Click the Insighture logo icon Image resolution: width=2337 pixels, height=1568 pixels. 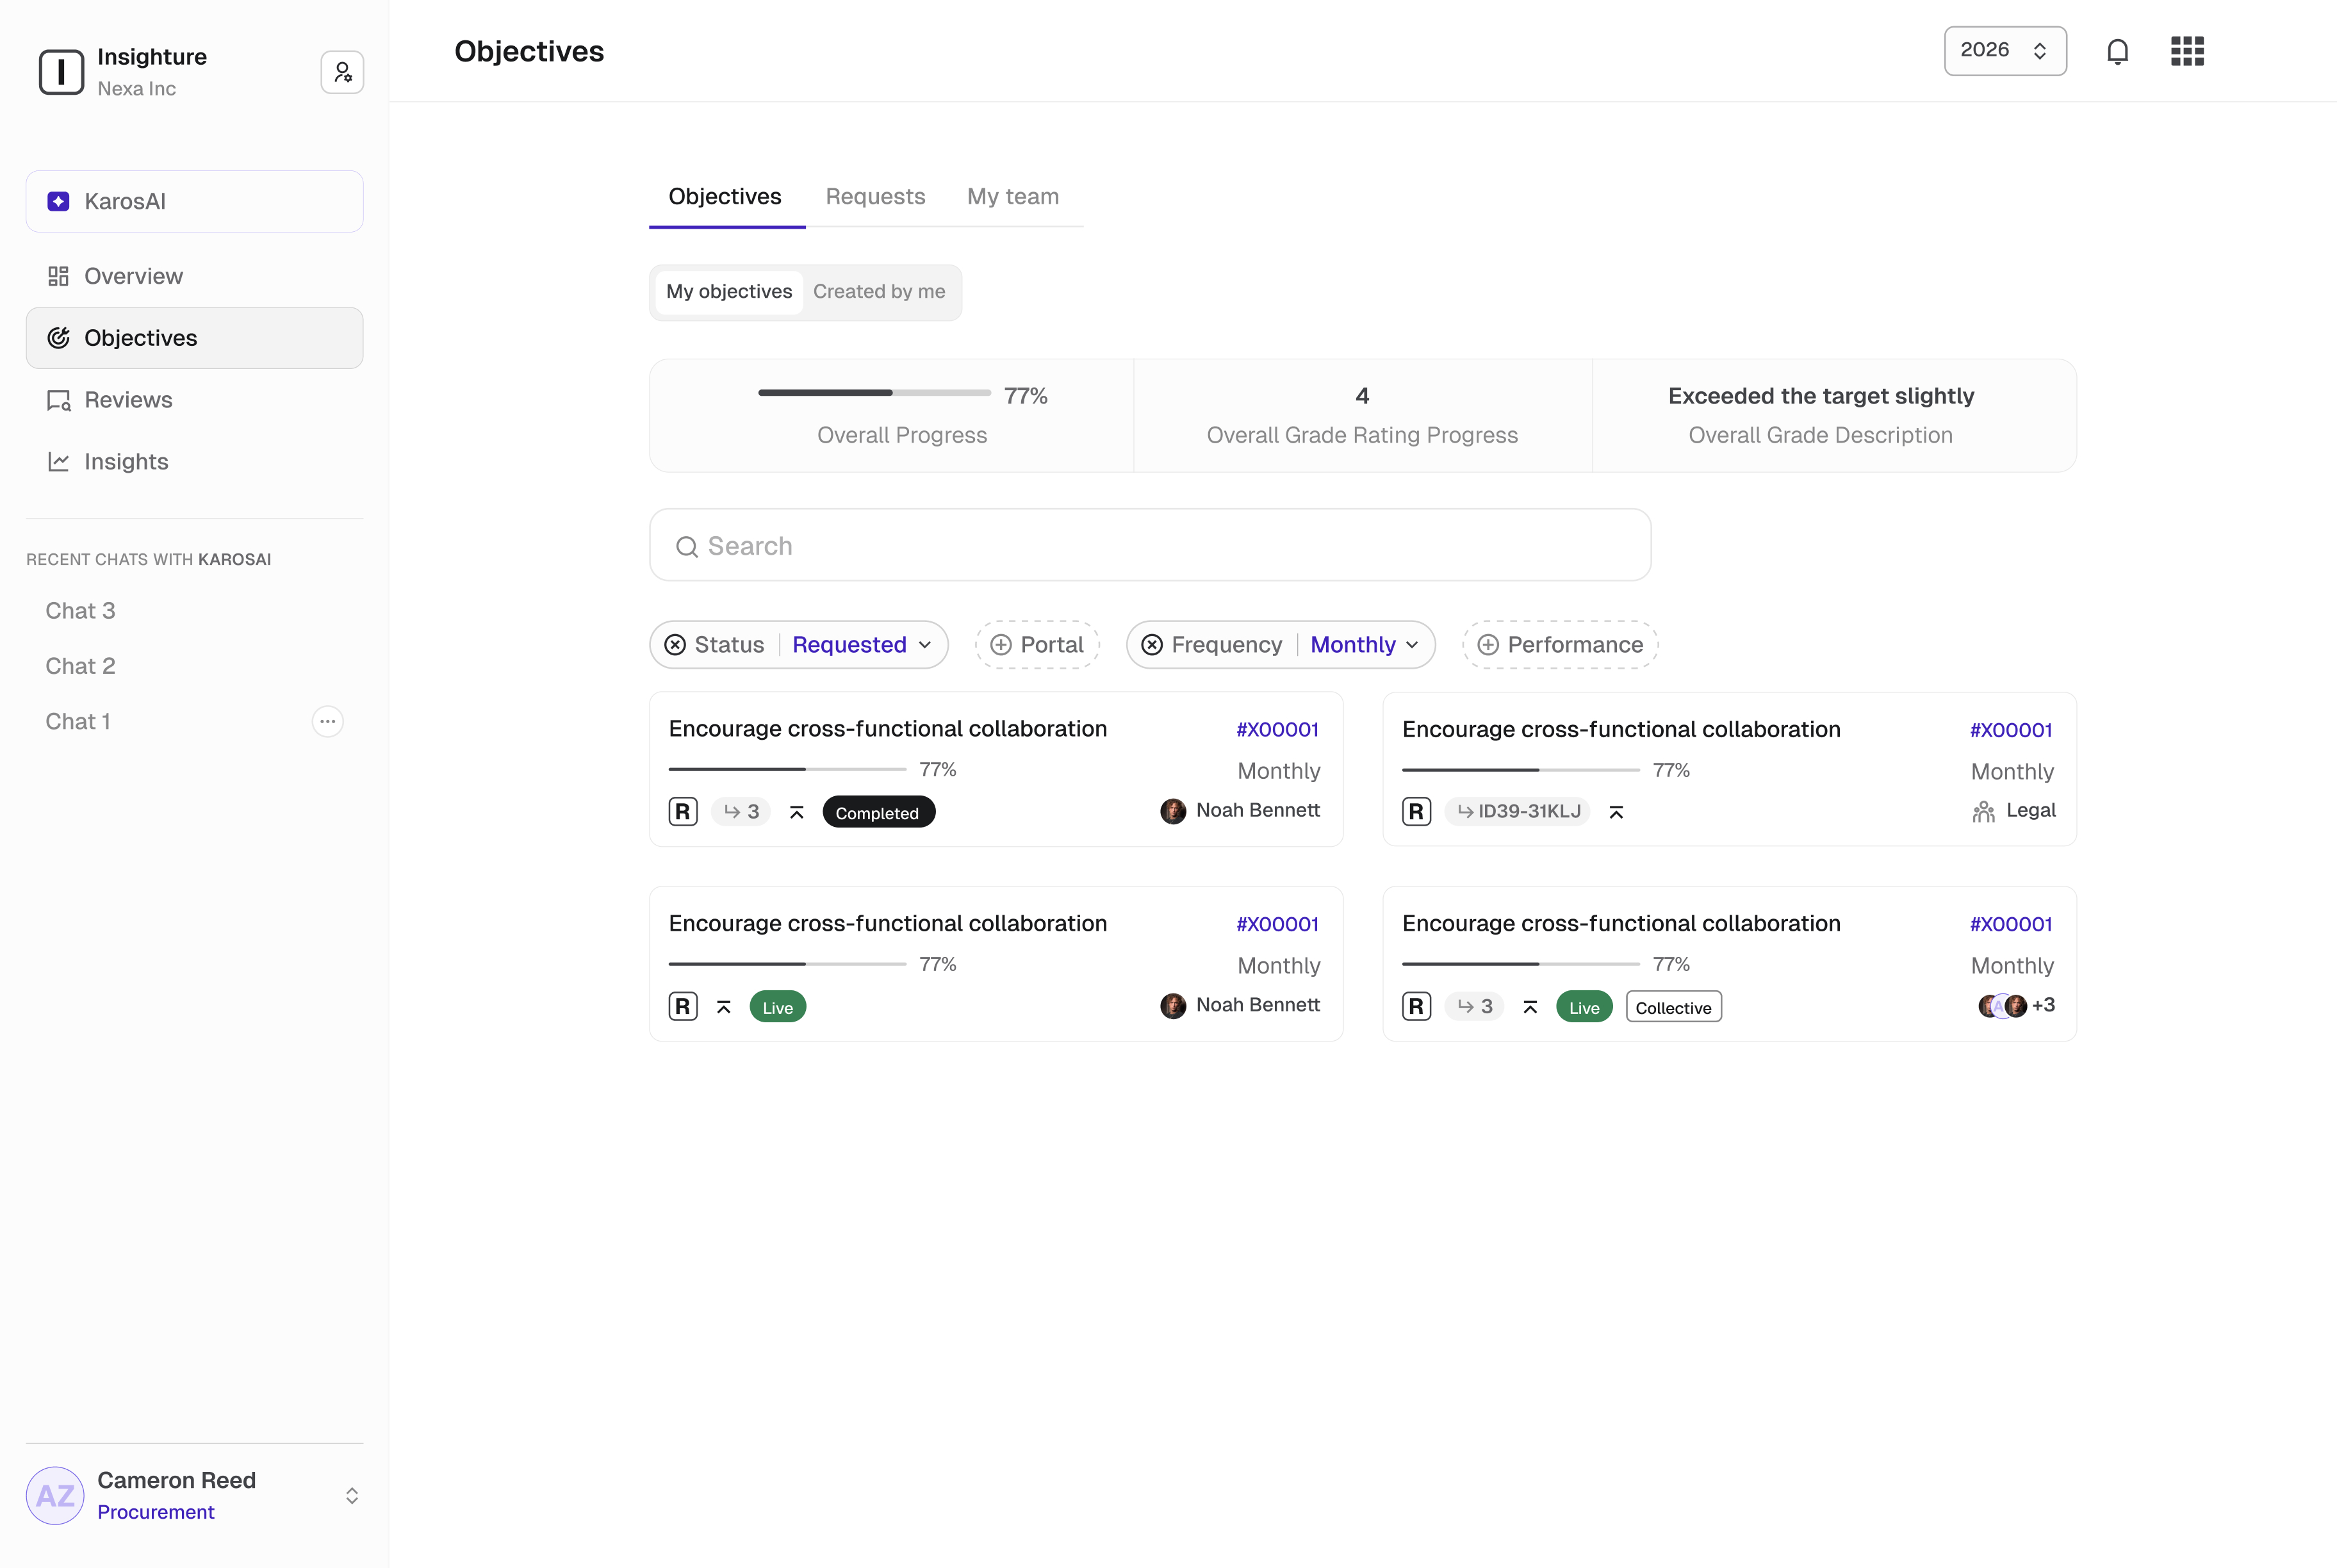coord(61,72)
